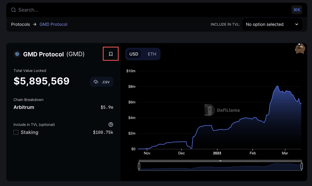Open the staking help question mark icon
The height and width of the screenshot is (186, 312).
[x=111, y=124]
